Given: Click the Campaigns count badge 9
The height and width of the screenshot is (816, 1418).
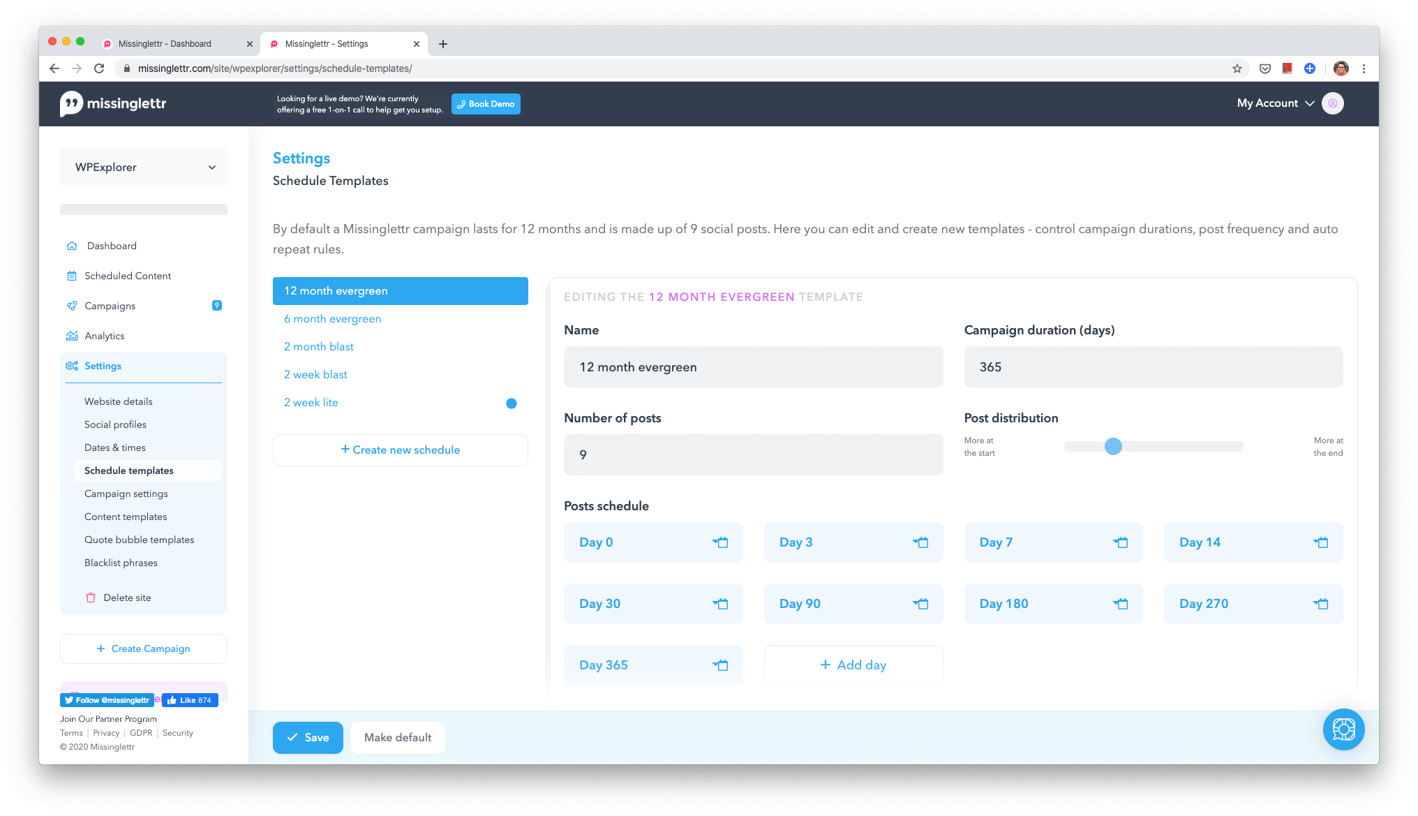Looking at the screenshot, I should point(217,306).
